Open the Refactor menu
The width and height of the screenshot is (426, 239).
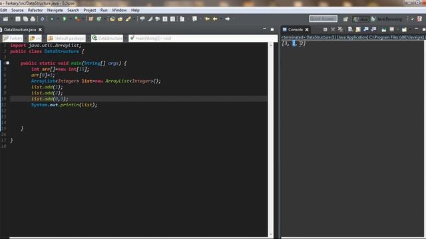[x=35, y=11]
